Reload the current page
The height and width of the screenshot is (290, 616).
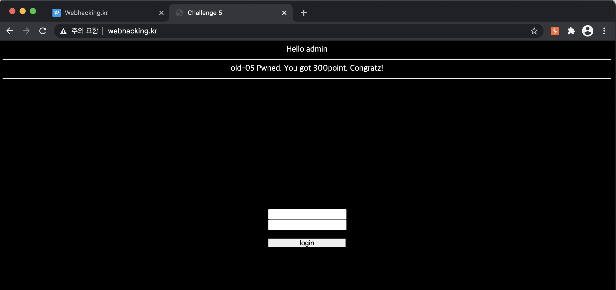tap(43, 31)
